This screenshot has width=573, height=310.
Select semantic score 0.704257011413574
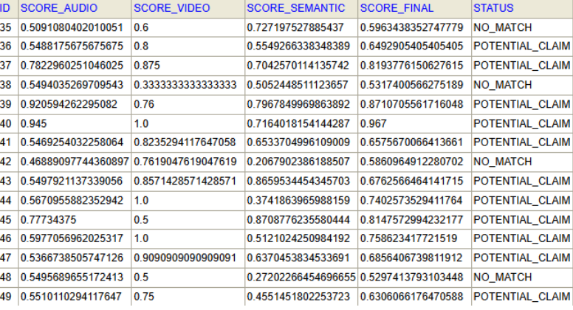coord(298,66)
